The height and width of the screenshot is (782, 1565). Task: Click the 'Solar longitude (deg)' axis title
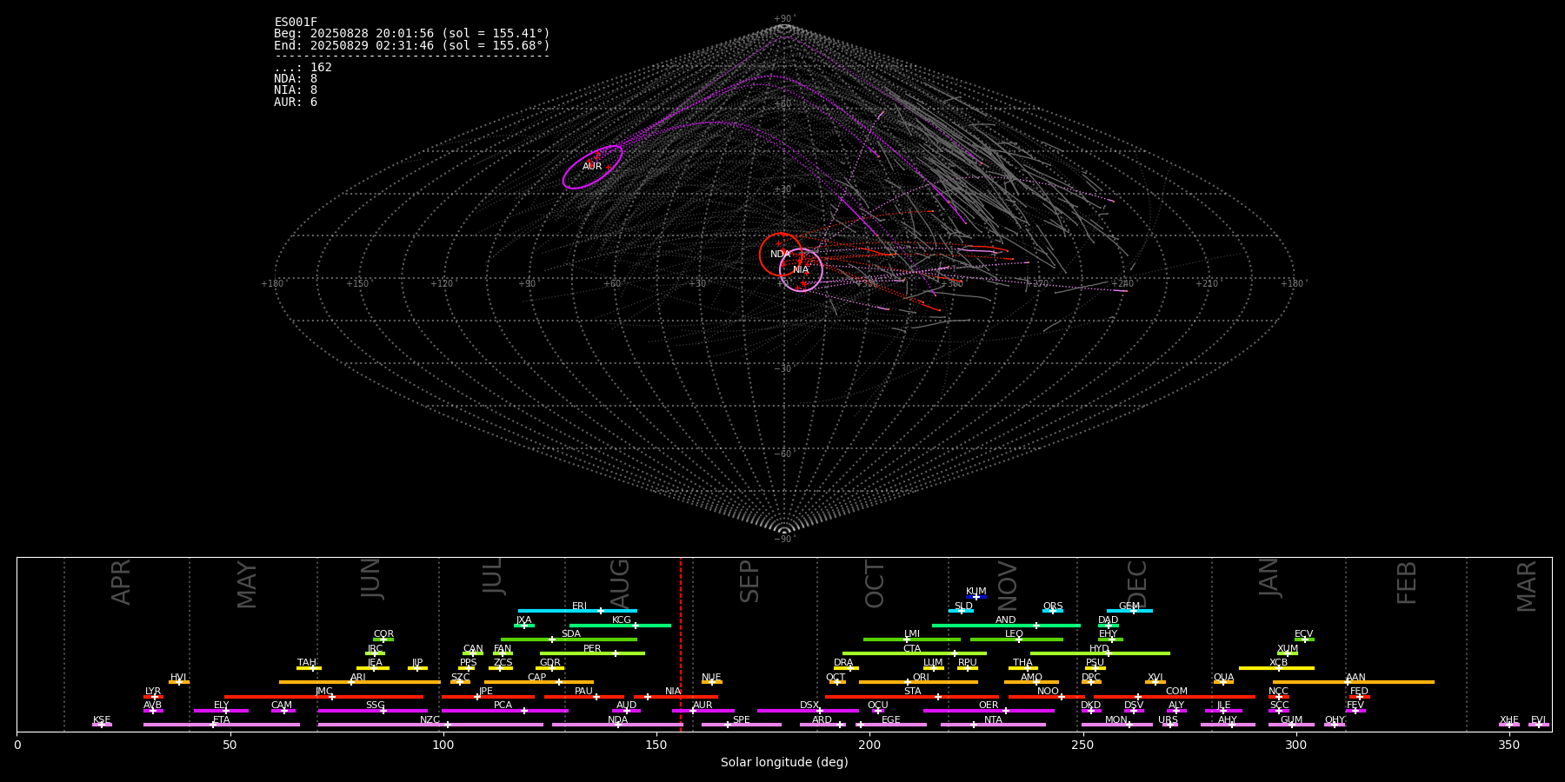tap(784, 762)
